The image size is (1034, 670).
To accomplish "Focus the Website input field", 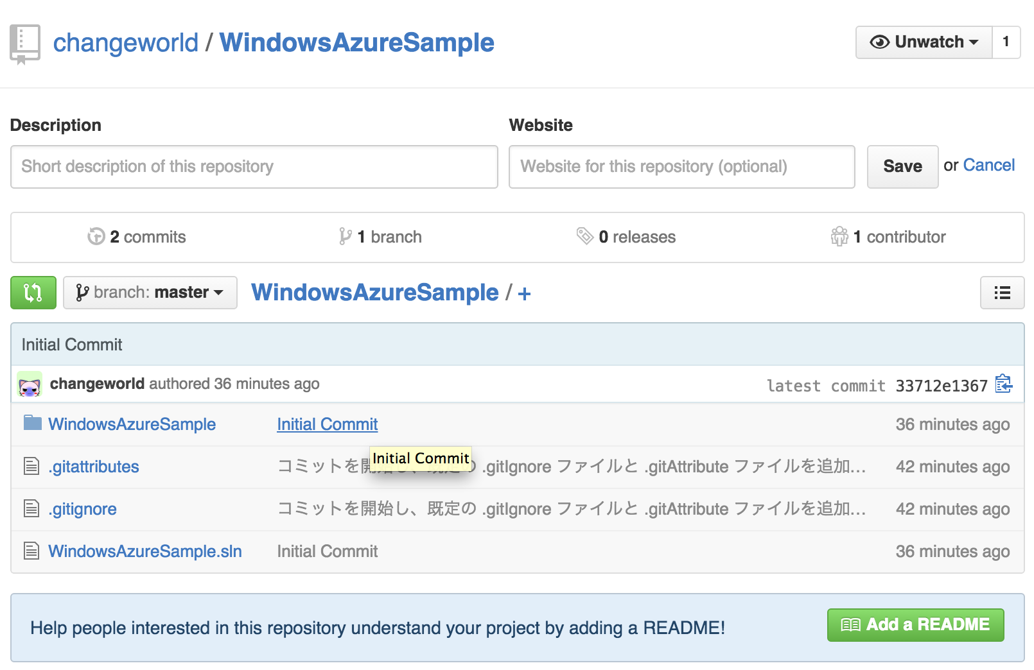I will (x=681, y=167).
